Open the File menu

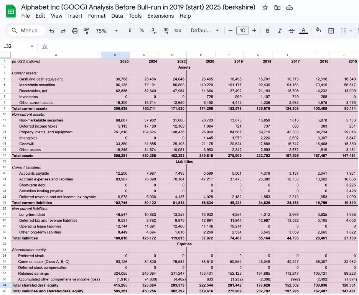(x=25, y=16)
